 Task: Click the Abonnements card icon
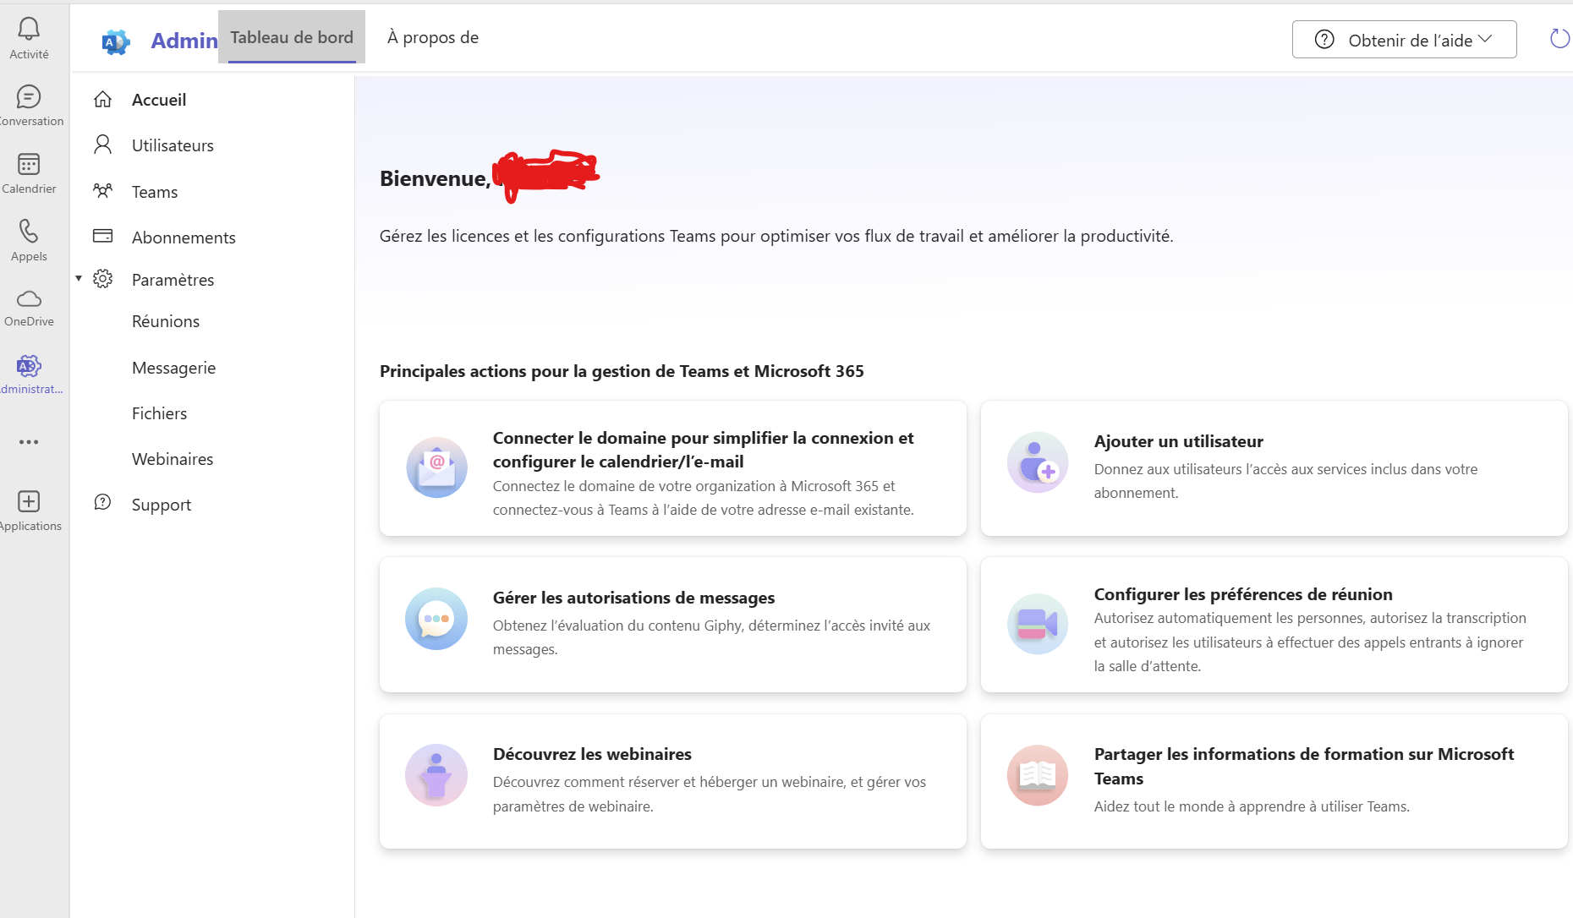tap(102, 236)
